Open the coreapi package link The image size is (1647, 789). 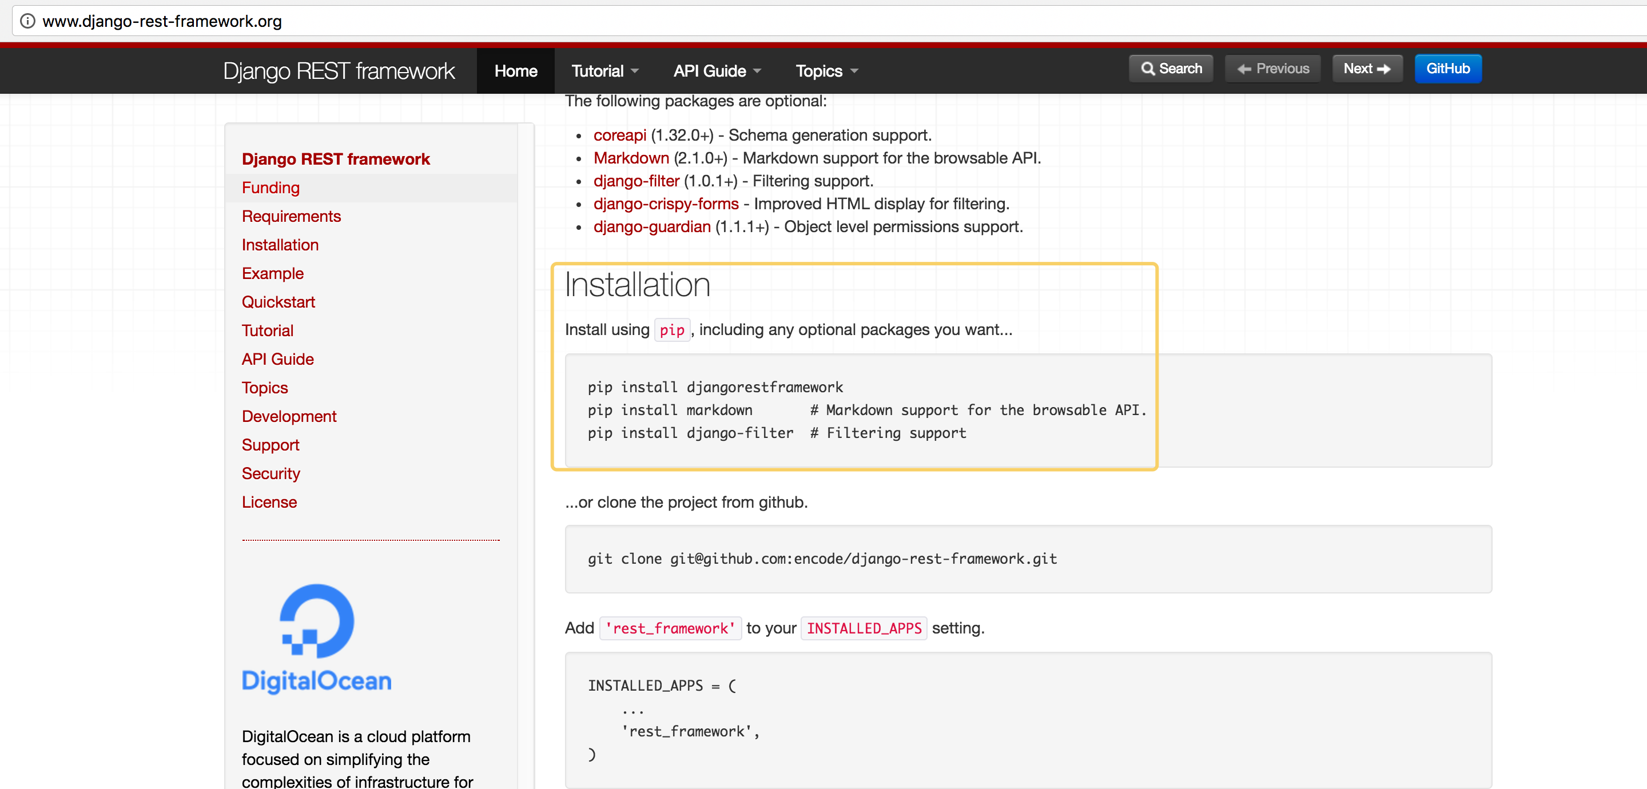tap(619, 136)
